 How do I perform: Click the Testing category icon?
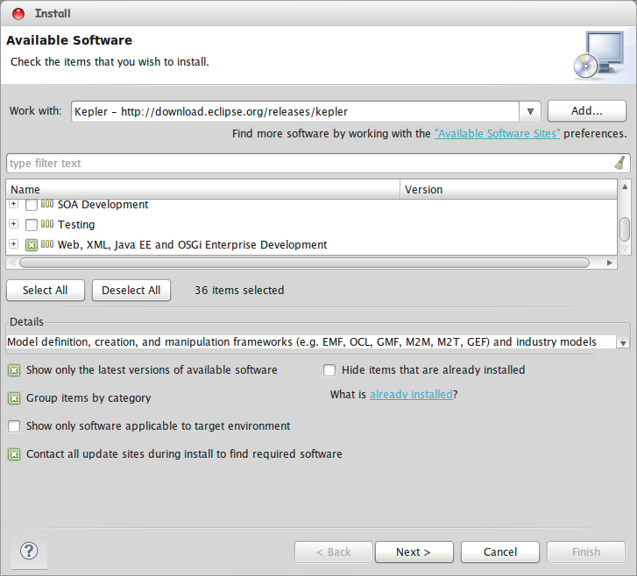47,224
